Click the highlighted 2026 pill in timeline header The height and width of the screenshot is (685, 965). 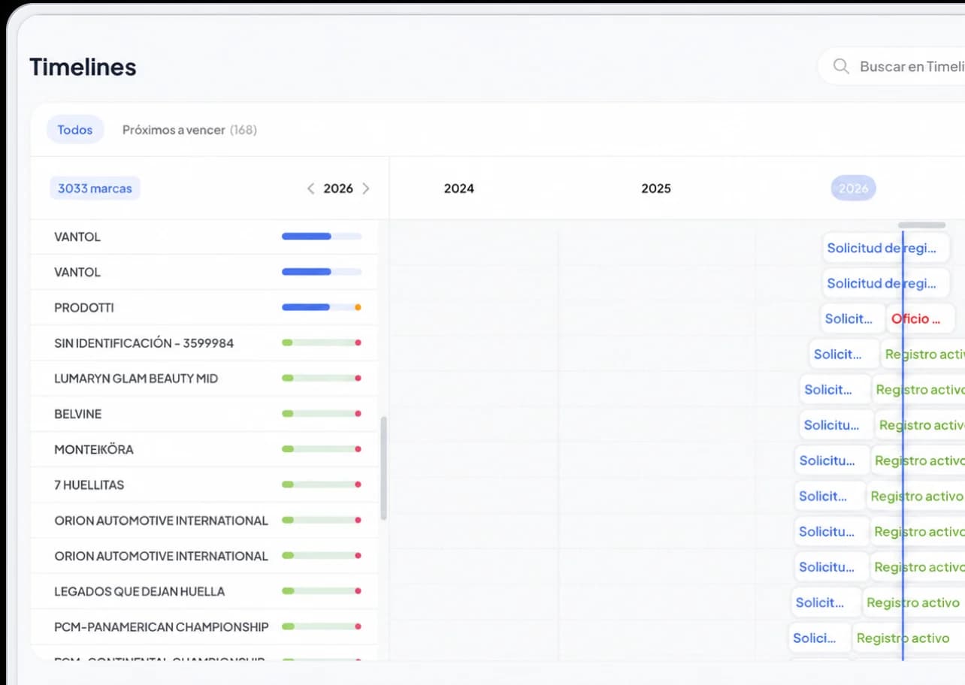(853, 189)
